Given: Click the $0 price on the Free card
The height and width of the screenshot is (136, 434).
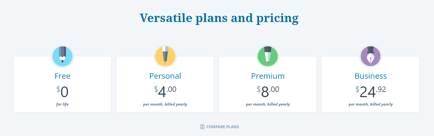Looking at the screenshot, I should [62, 92].
